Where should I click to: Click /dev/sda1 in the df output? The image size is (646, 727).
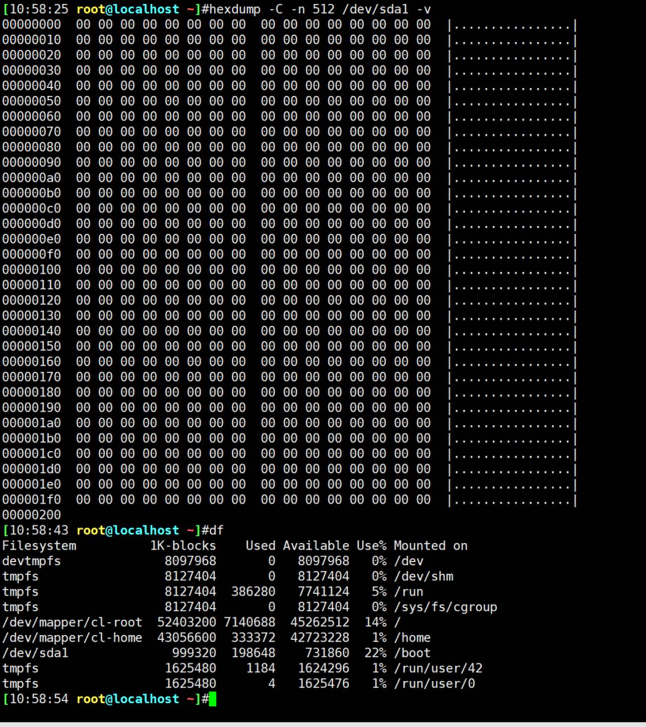(35, 653)
